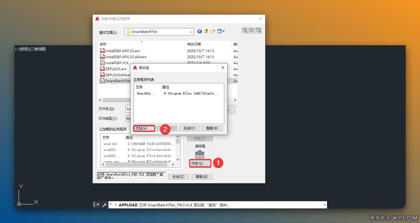Open the 俯视 view control menu
Image resolution: width=420 pixels, height=223 pixels.
point(25,49)
